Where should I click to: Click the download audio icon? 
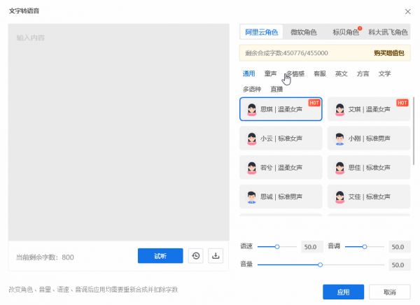(216, 256)
